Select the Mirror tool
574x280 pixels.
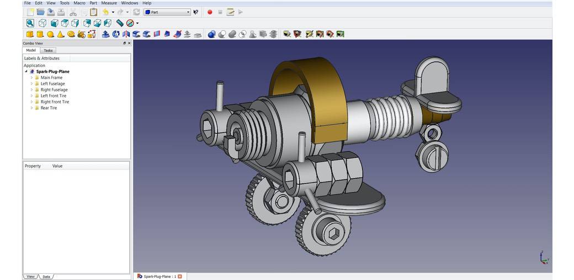[126, 34]
